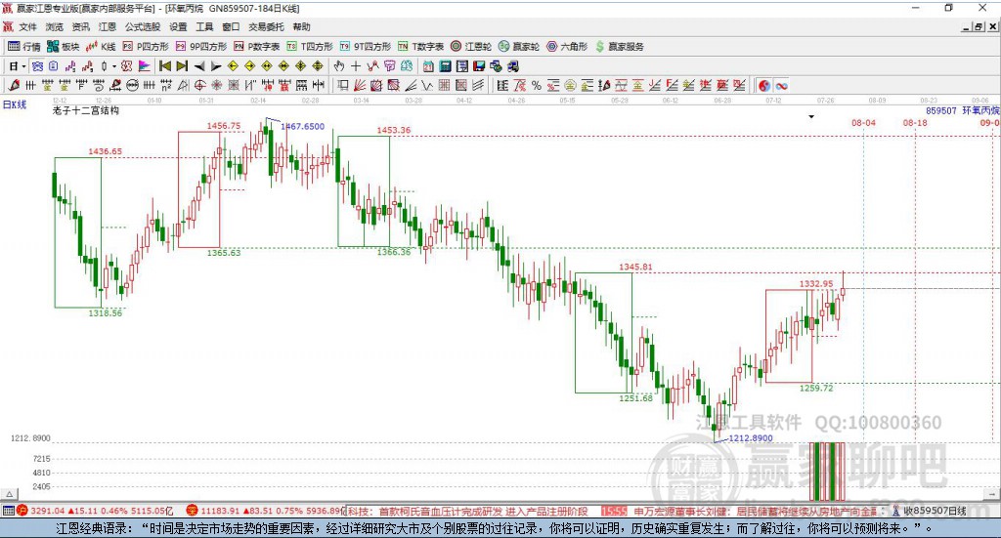
Task: Jump to the first bar arrow
Action: pyautogui.click(x=164, y=66)
